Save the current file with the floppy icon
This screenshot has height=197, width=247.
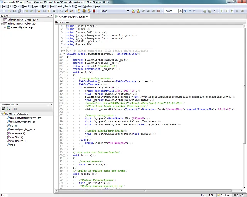click(14, 11)
